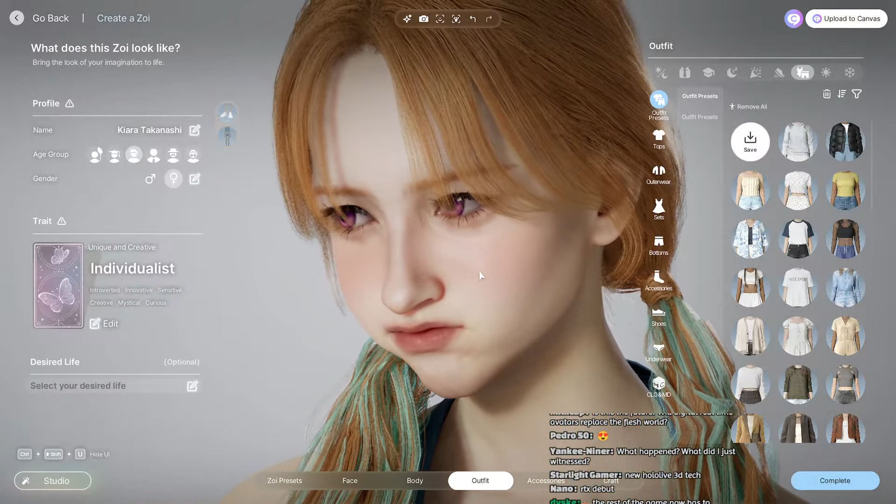Select the male gender option
Viewport: 896px width, 504px height.
pos(150,179)
